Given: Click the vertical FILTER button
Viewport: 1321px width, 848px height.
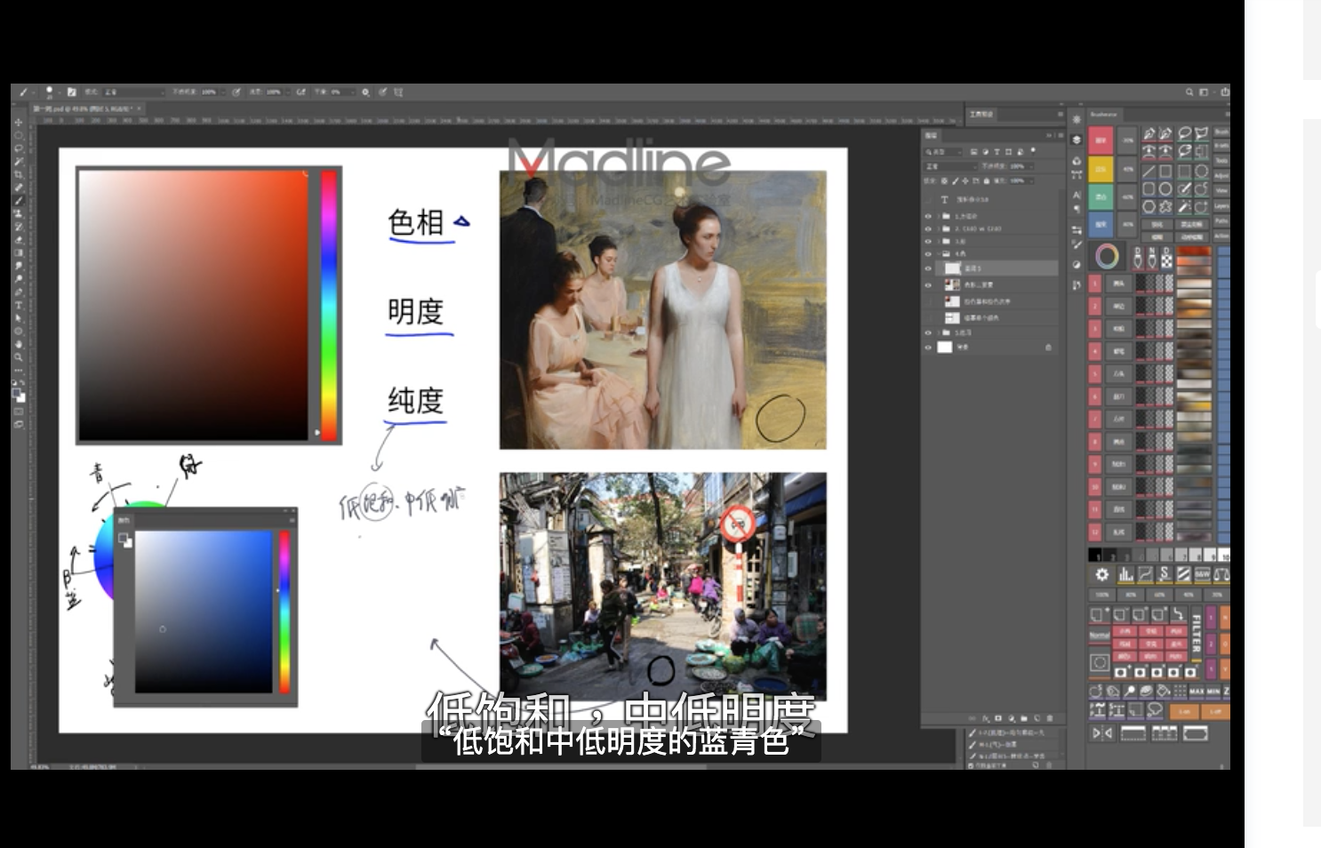Looking at the screenshot, I should [x=1197, y=633].
